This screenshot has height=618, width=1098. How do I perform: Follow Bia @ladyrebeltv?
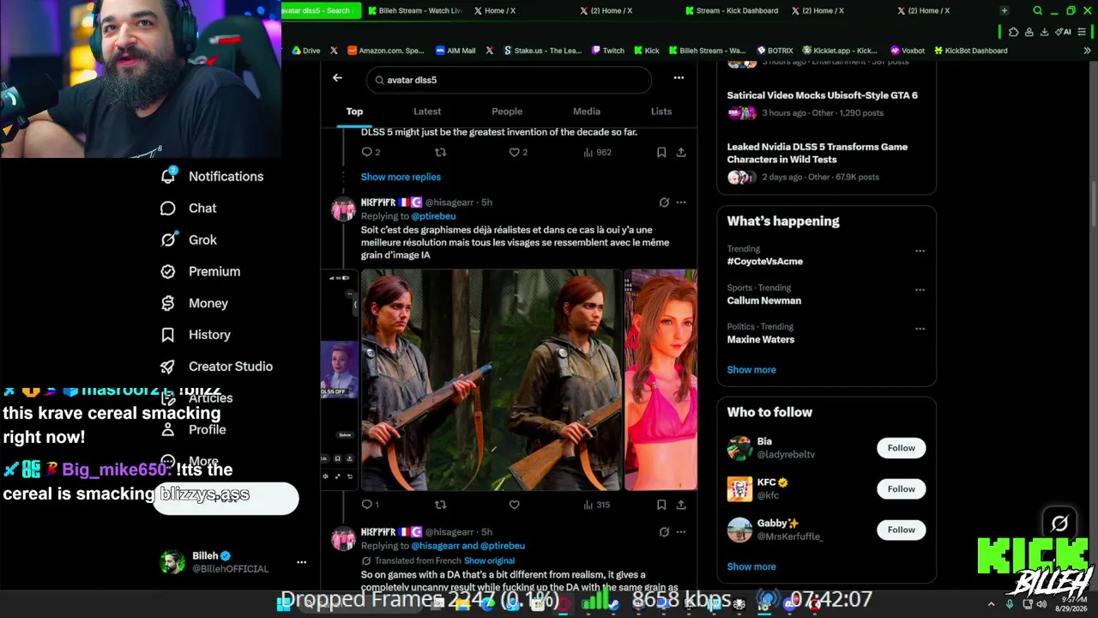[x=902, y=448]
